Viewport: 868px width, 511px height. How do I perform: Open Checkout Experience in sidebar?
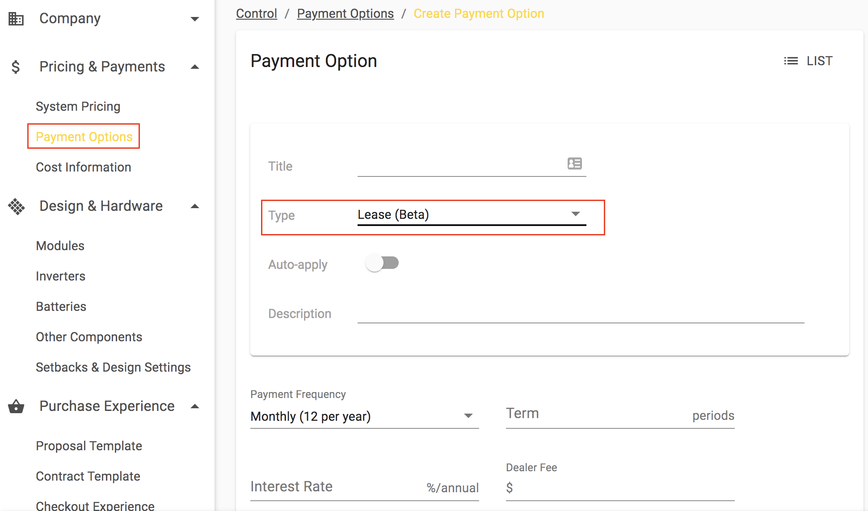tap(95, 506)
